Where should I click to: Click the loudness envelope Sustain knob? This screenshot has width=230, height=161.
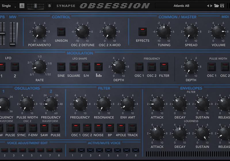202,133
